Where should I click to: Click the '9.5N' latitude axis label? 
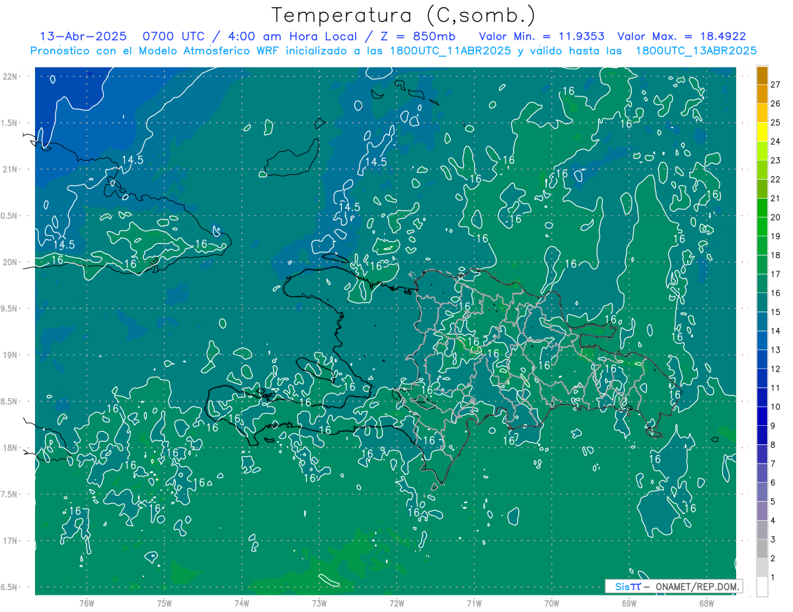point(10,308)
